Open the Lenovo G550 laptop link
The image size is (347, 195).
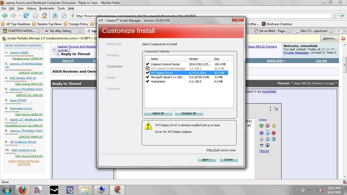(19, 53)
